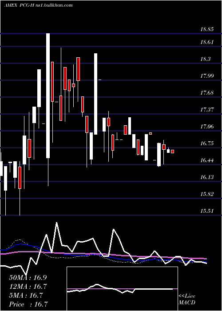Click the 50MA : 16.9 readout
This screenshot has height=311, width=222.
click(28, 278)
